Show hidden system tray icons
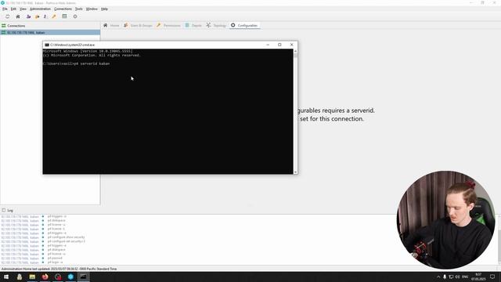The image size is (501, 282). pos(438,277)
